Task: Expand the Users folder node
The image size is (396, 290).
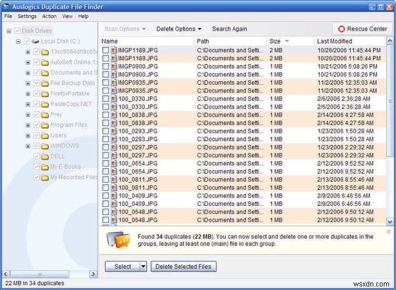Action: tap(28, 136)
